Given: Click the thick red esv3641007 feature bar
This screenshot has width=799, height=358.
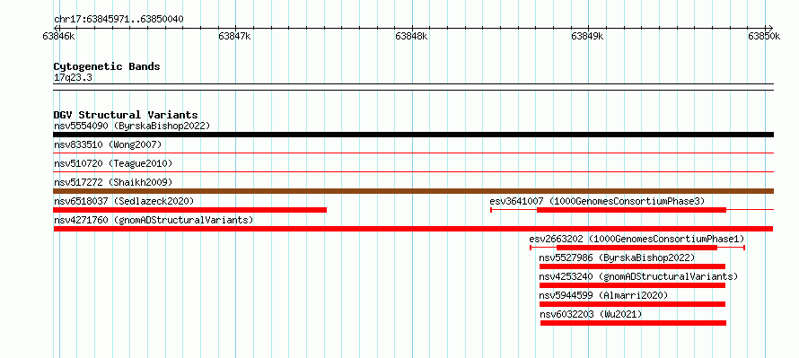Looking at the screenshot, I should click(x=631, y=210).
